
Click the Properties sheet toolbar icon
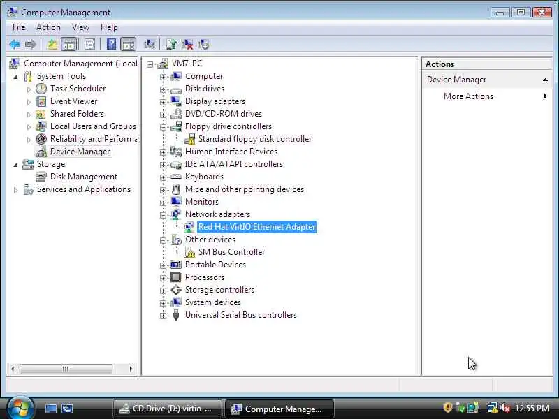click(89, 45)
